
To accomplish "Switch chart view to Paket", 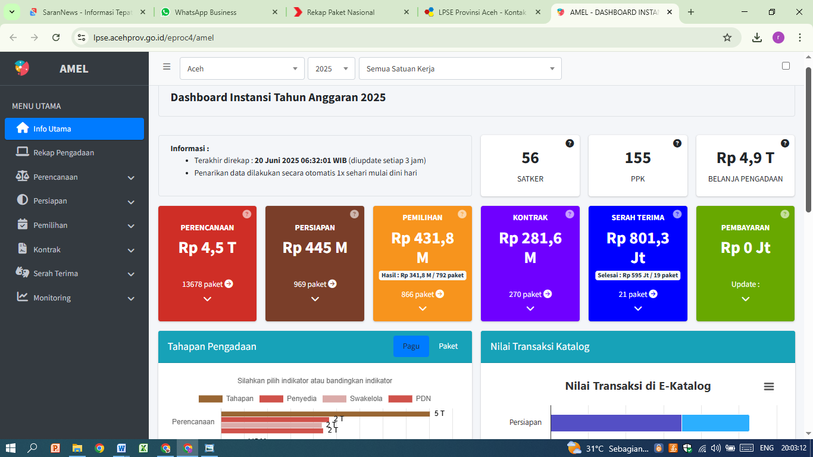I will pyautogui.click(x=448, y=346).
